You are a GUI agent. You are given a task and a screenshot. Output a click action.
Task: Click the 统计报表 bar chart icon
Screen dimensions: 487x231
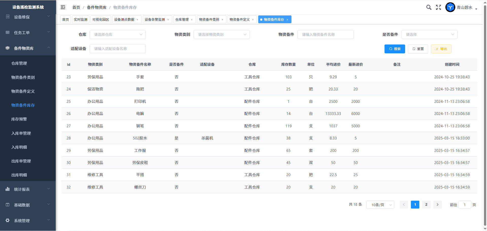(x=8, y=189)
